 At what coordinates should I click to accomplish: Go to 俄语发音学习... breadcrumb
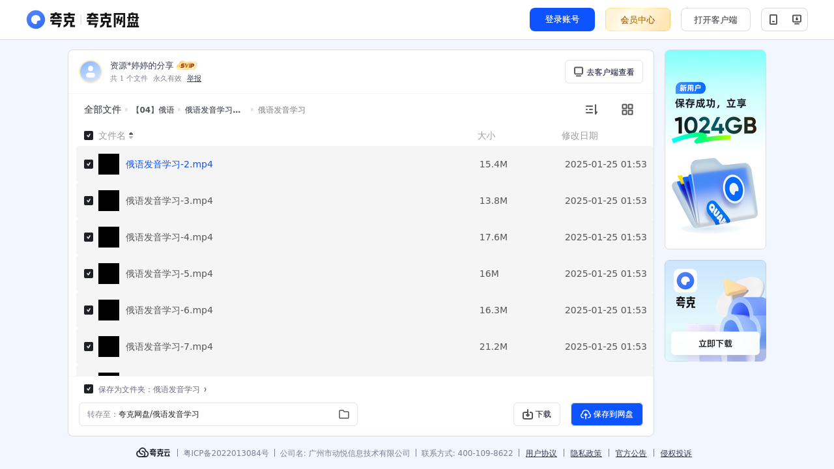[213, 109]
